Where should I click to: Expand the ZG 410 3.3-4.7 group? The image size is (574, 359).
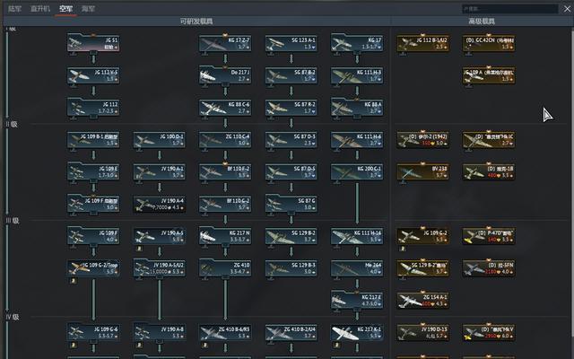225,268
